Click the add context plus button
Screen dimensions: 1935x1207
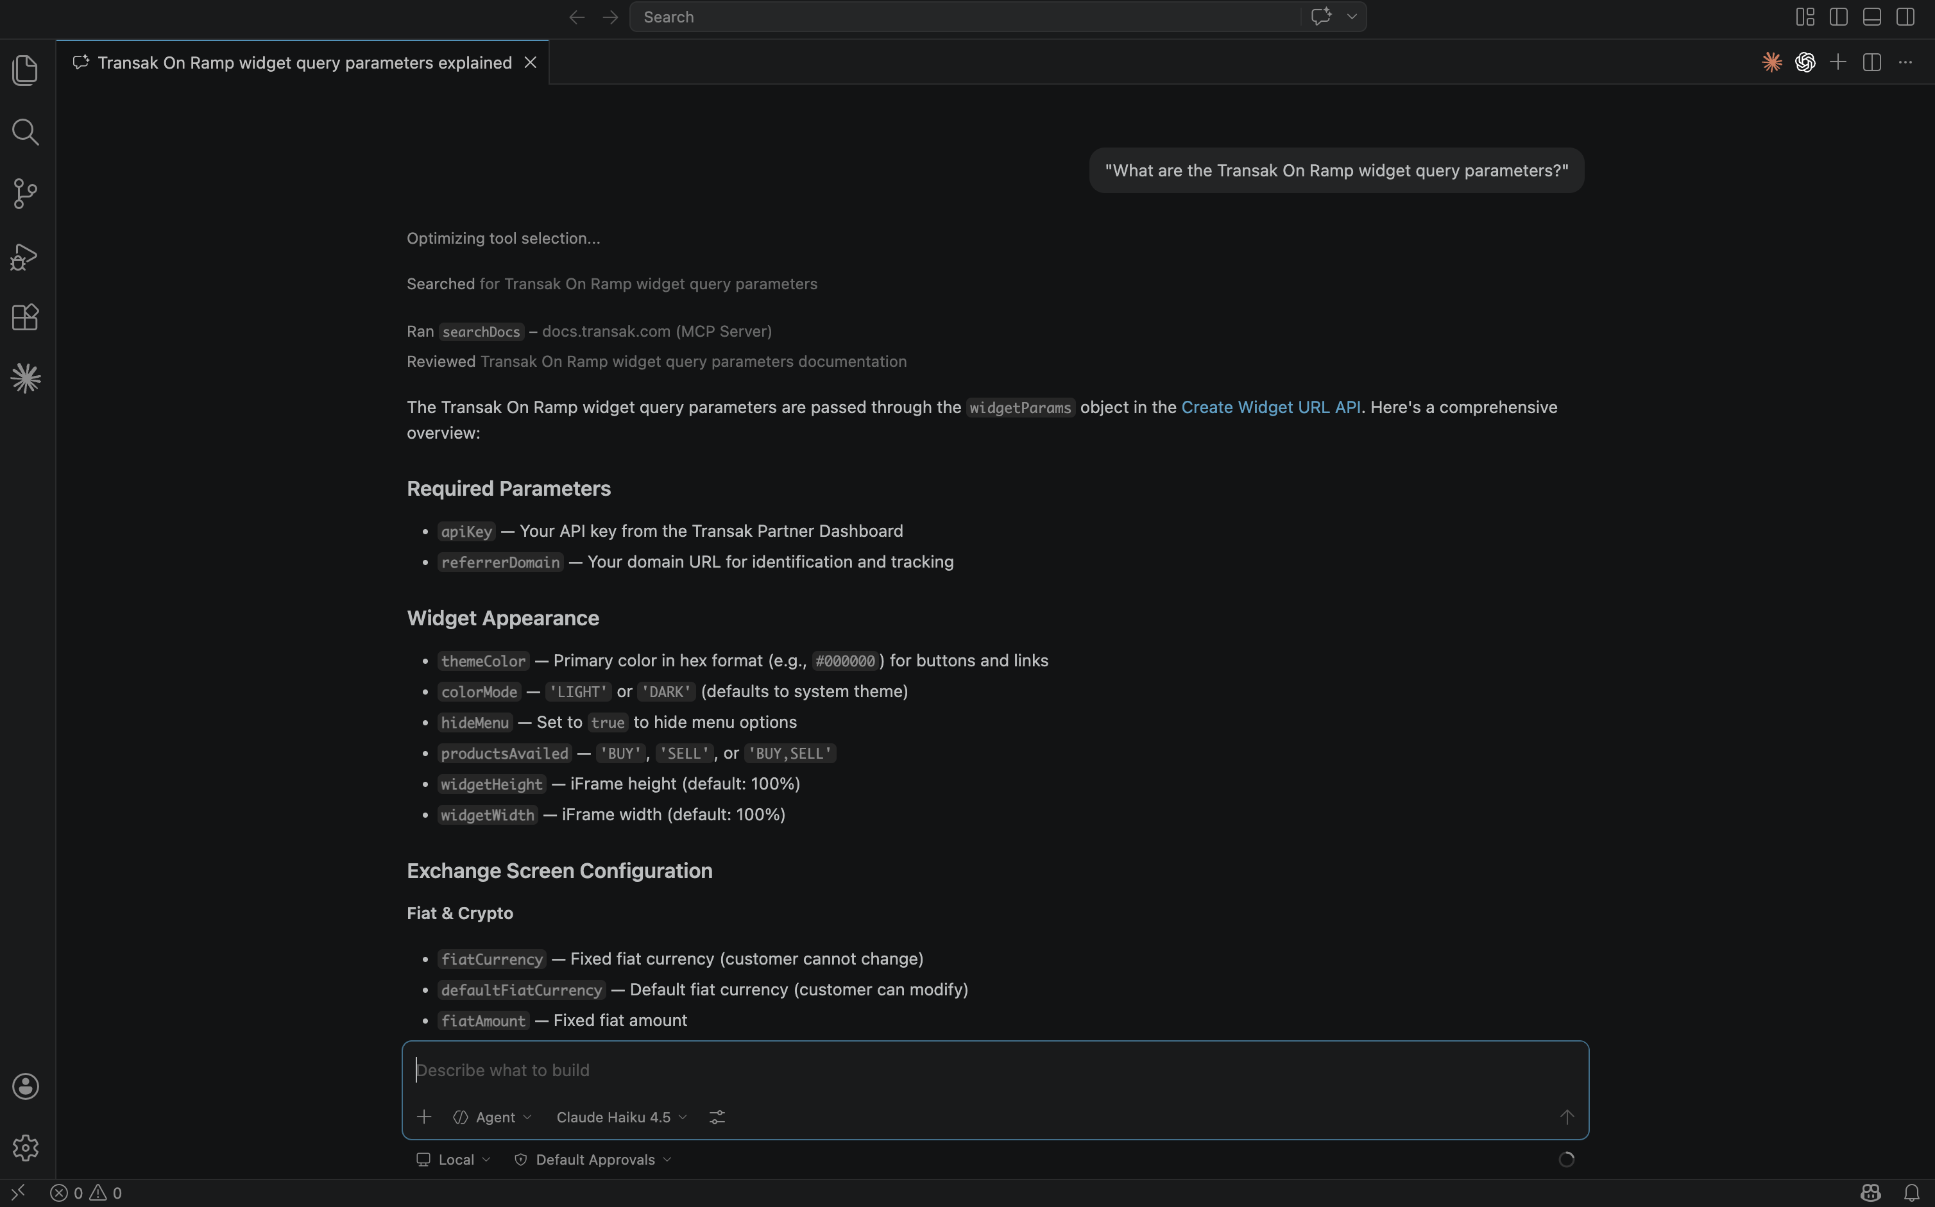(x=424, y=1118)
